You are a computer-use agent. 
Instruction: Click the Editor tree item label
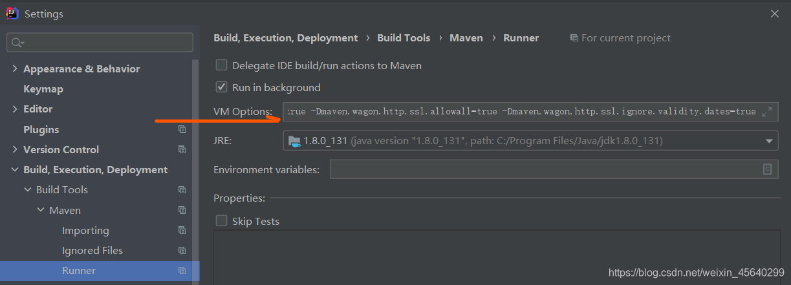[x=38, y=109]
